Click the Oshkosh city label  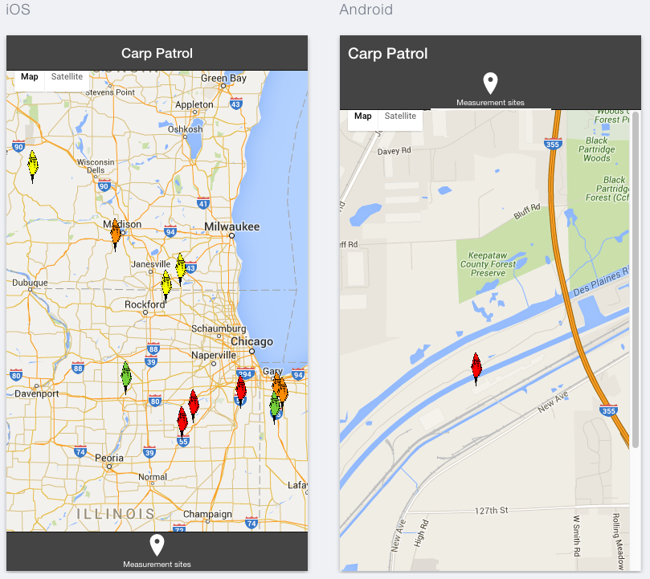coord(186,129)
